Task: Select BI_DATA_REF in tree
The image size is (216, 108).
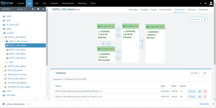Action: point(12,25)
